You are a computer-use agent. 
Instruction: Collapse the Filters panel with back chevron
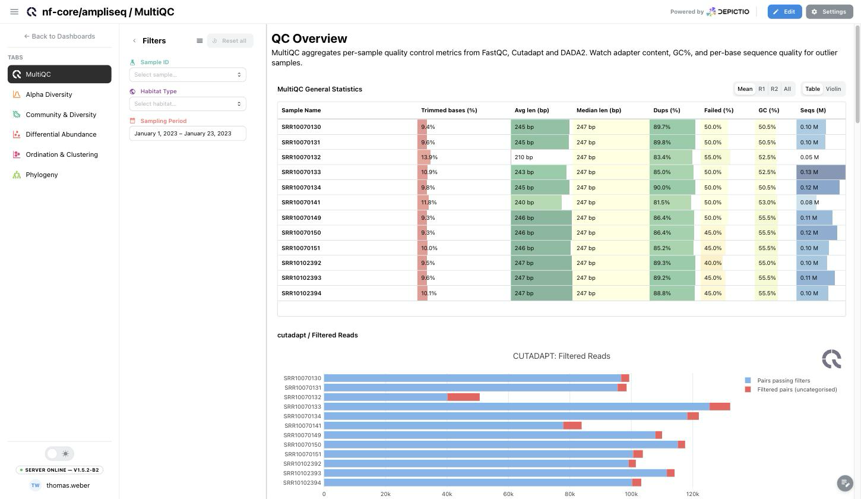click(134, 41)
